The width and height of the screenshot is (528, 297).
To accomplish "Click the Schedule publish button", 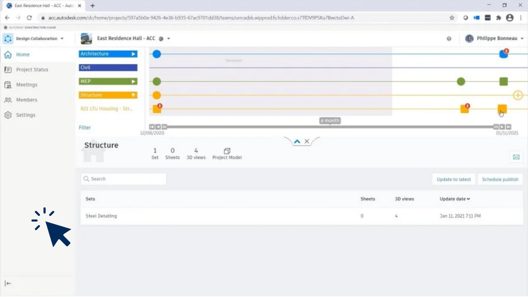I will (x=500, y=179).
